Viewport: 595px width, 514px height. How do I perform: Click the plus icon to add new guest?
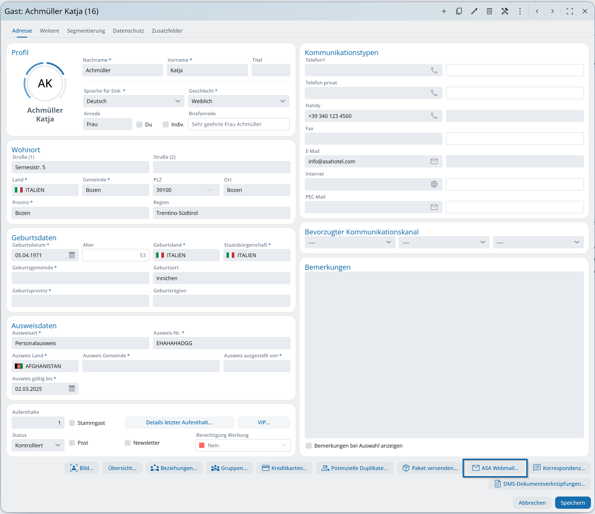coord(444,11)
